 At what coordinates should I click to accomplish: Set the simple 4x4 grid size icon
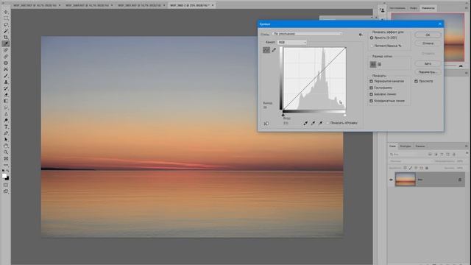click(373, 64)
